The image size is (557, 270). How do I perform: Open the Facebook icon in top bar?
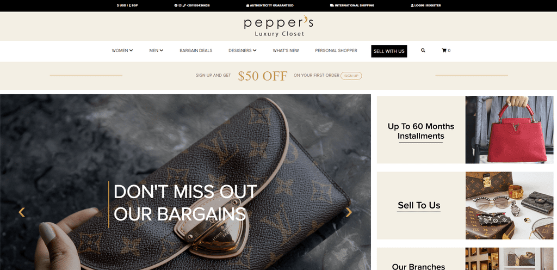[x=176, y=5]
